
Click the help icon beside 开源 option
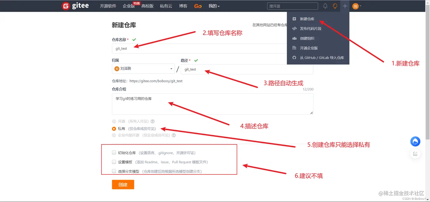(152, 121)
